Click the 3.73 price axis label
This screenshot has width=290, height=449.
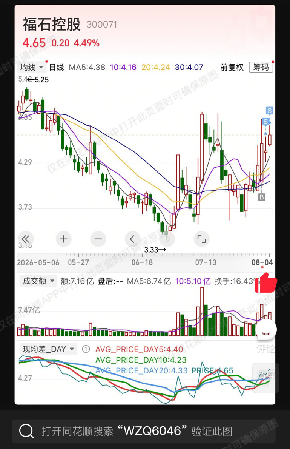coord(25,207)
